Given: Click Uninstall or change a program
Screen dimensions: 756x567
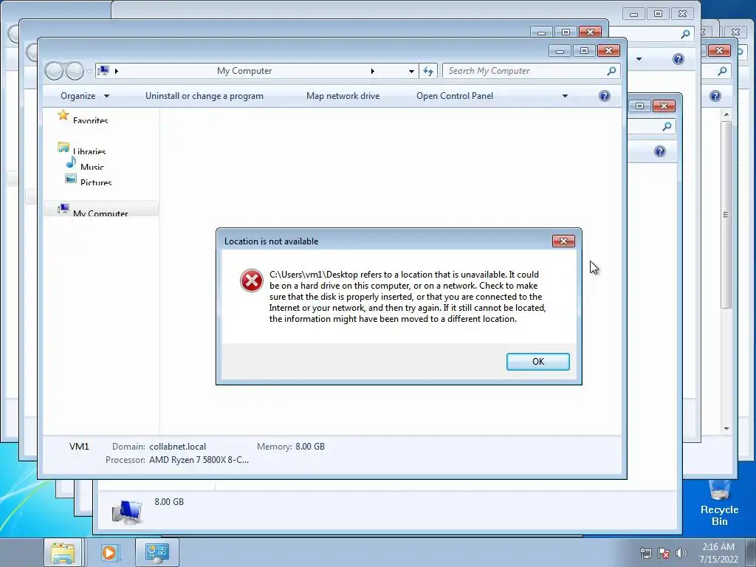Looking at the screenshot, I should coord(205,96).
